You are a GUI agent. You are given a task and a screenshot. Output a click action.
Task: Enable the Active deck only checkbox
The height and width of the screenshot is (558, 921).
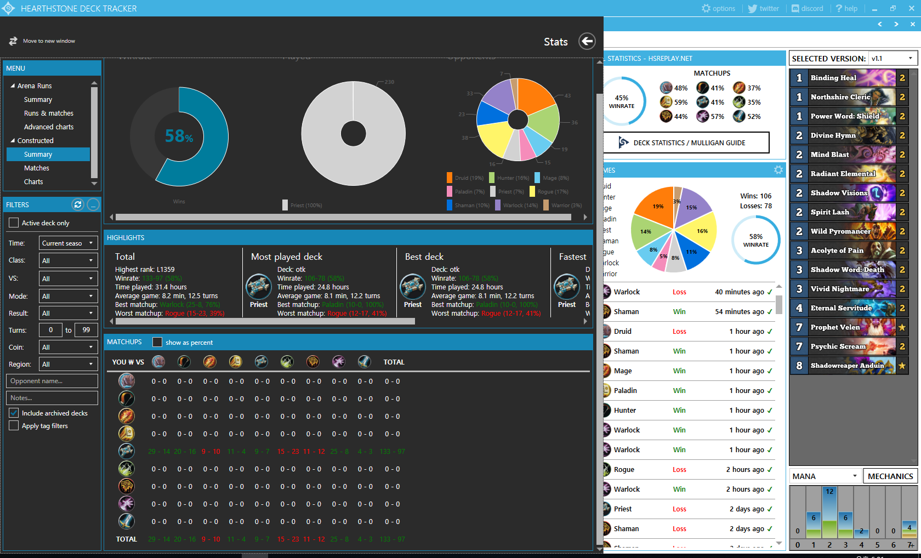(x=14, y=223)
